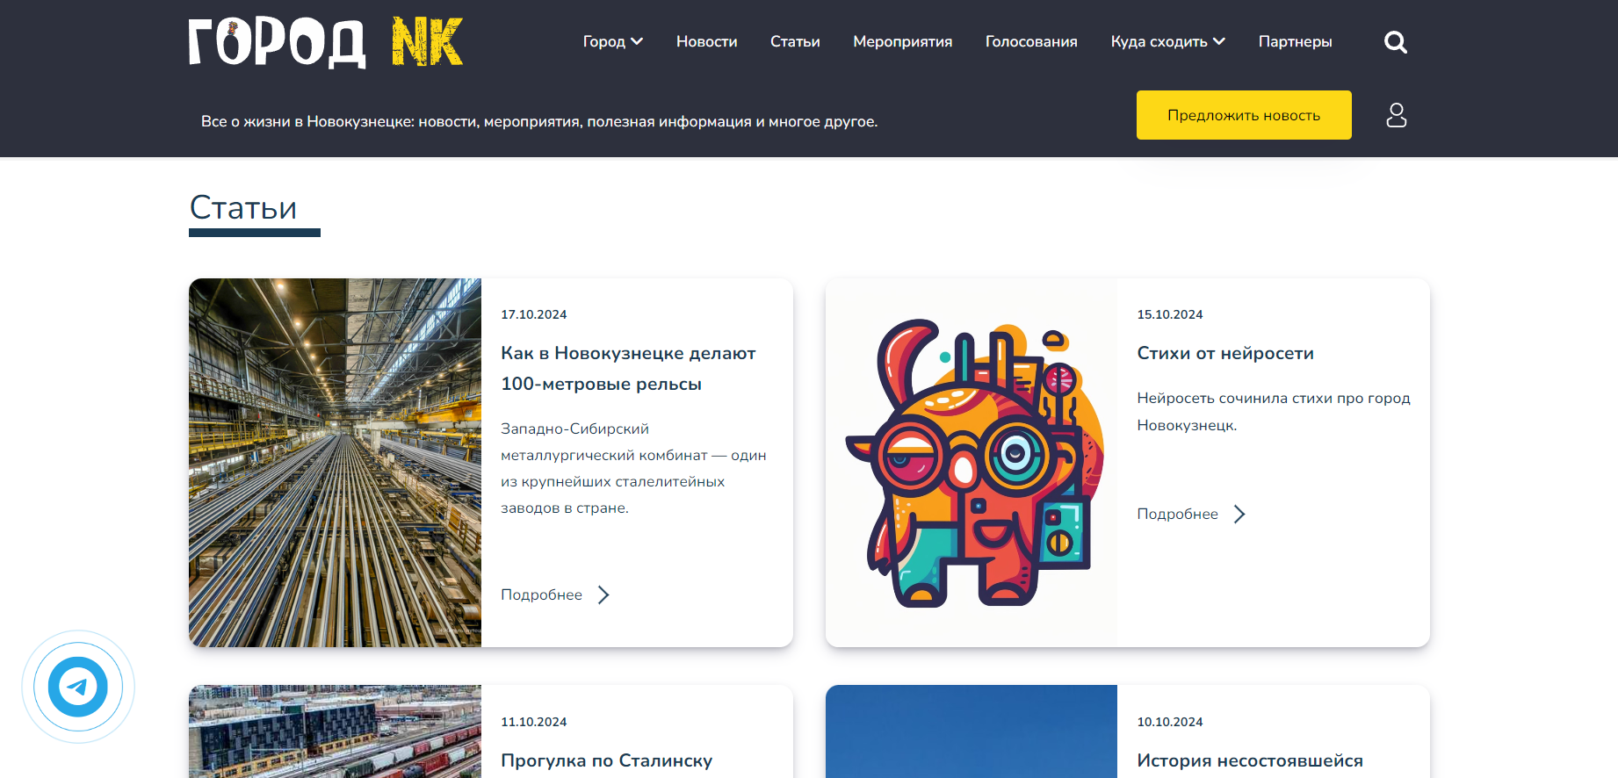Screen dimensions: 1618x778
Task: Click the user profile icon
Action: point(1396,115)
